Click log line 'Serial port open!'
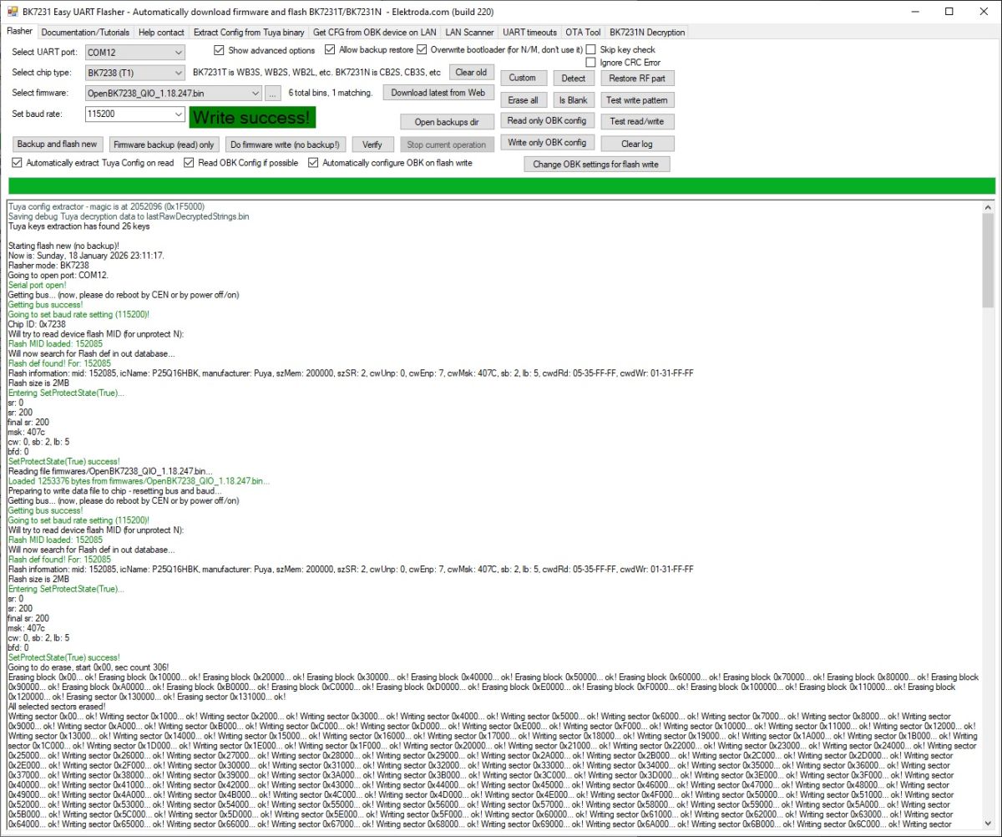This screenshot has width=1002, height=837. pos(37,286)
